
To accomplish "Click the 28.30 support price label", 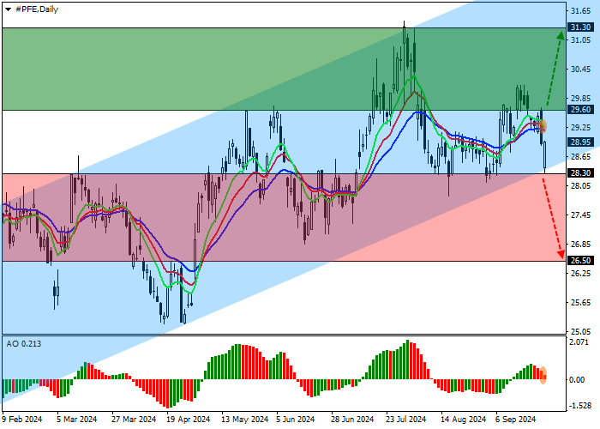I will coord(580,172).
